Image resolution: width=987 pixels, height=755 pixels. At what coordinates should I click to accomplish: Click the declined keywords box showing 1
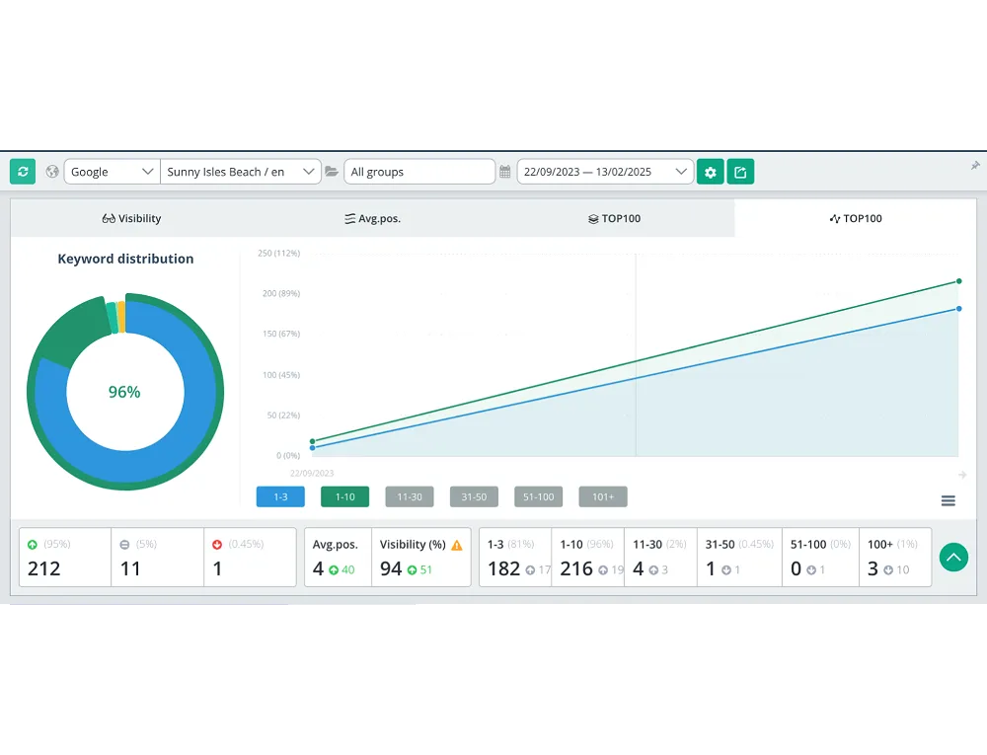tap(250, 558)
